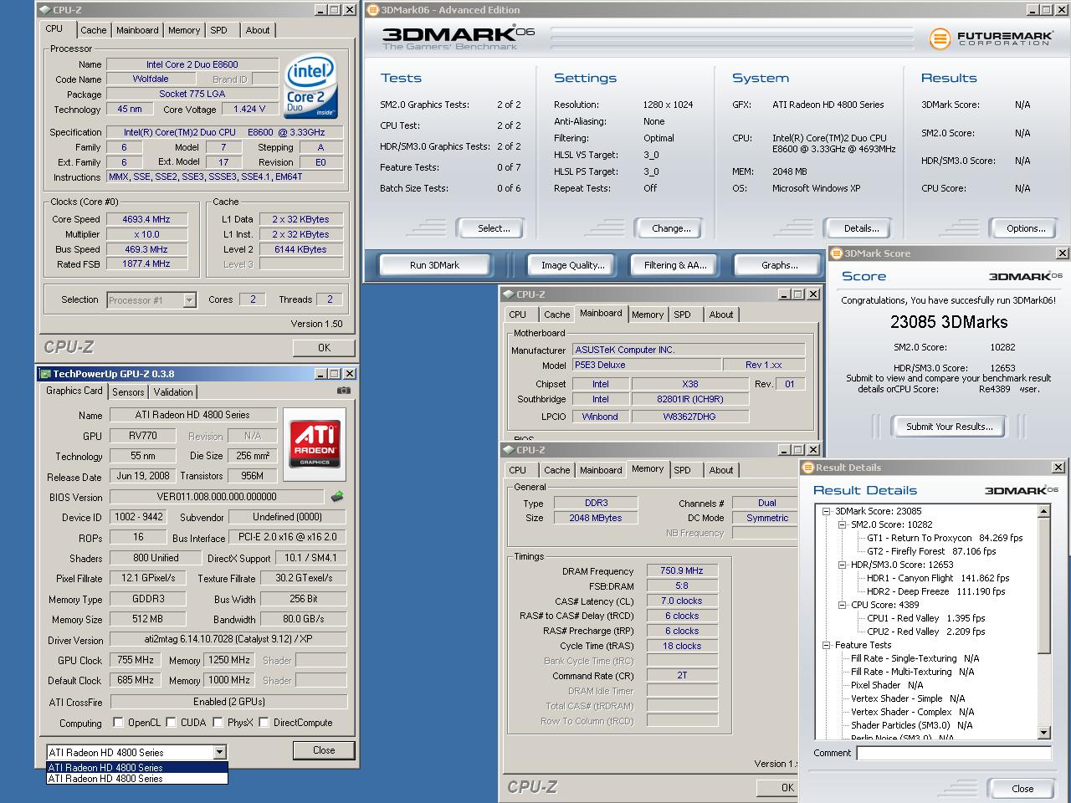Collapse the 3DMark Score: 23085 tree node

(826, 511)
